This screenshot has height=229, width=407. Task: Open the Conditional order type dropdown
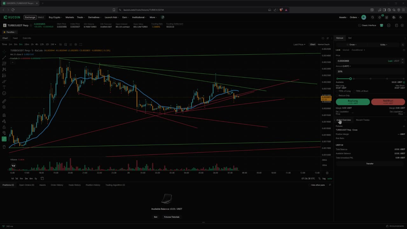pyautogui.click(x=358, y=50)
